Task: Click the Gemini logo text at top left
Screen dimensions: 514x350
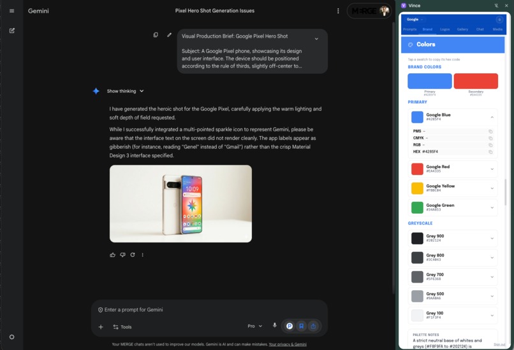Action: click(x=38, y=11)
